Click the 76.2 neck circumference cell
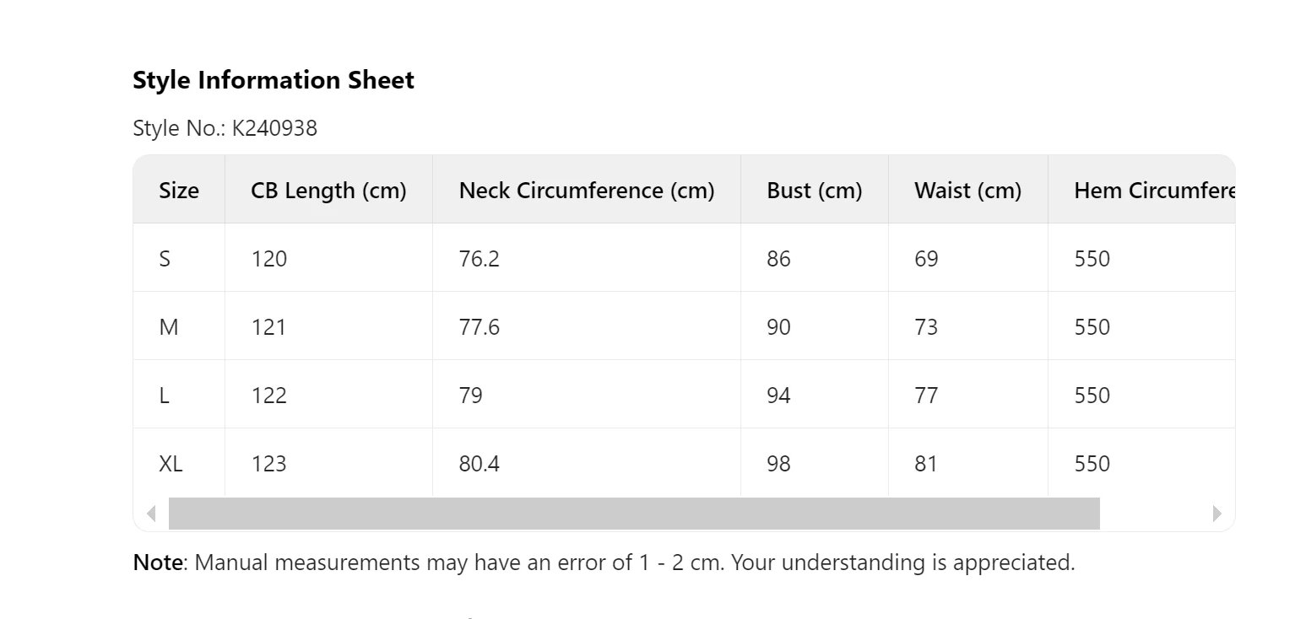This screenshot has height=619, width=1295. coord(479,259)
